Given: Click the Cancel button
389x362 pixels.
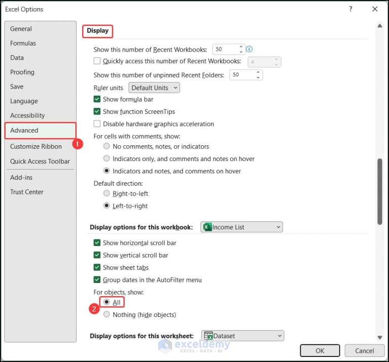Looking at the screenshot, I should [x=364, y=351].
